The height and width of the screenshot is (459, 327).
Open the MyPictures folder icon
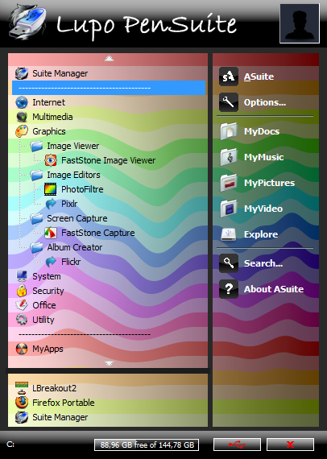(229, 183)
